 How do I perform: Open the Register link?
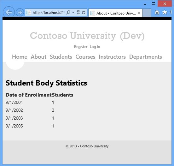(x=81, y=47)
